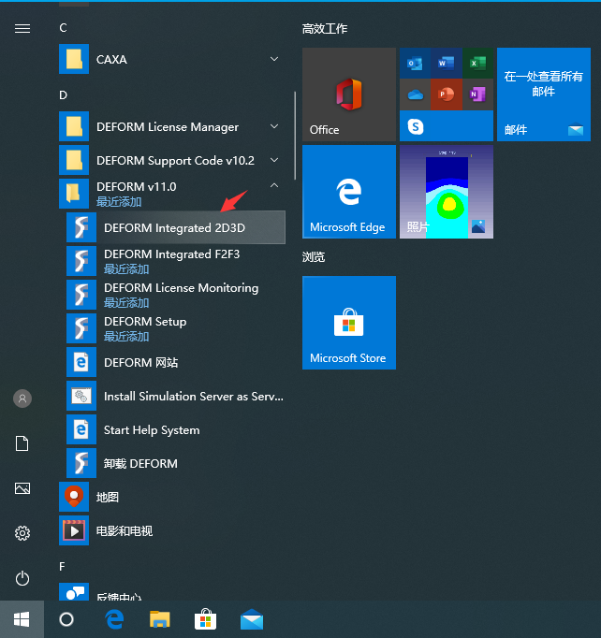Click the DEFORM License Manager folder icon

(74, 126)
